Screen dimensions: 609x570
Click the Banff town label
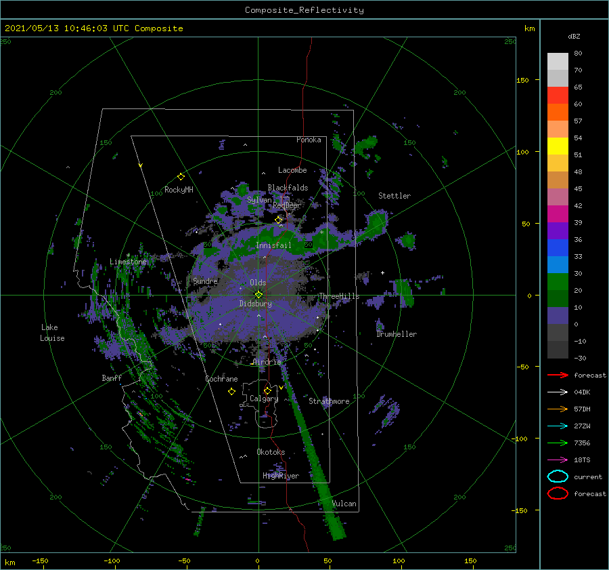click(x=112, y=378)
